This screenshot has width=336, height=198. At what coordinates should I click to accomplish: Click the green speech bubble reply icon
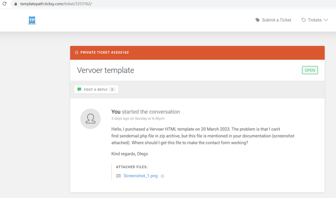(x=79, y=89)
